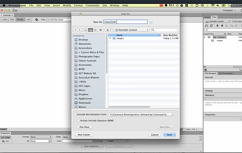Open the Example tutorial site dropdown in Files panel
242x153 pixels.
click(x=217, y=21)
